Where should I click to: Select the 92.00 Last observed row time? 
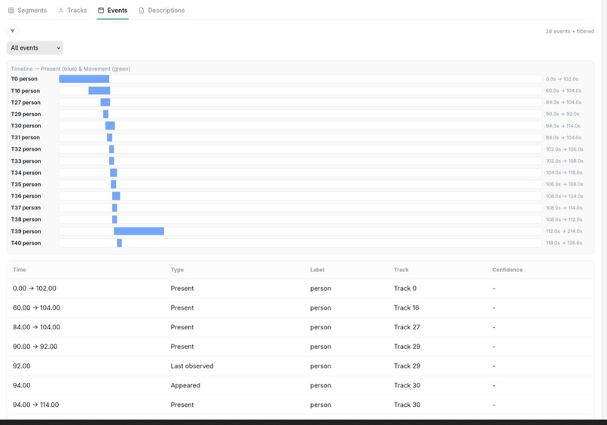pos(22,366)
